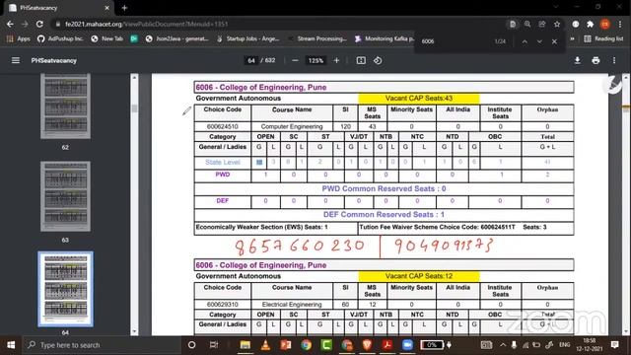This screenshot has height=355, width=631.
Task: Open the New Tab bookmark
Action: pos(107,39)
